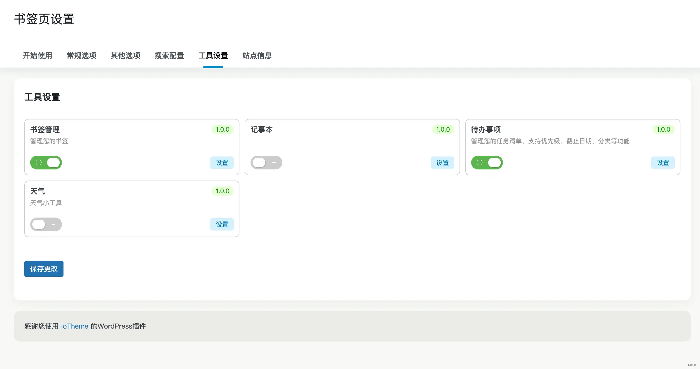The height and width of the screenshot is (369, 700).
Task: Click the 1.0.0 badge on 天气 card
Action: pos(222,191)
